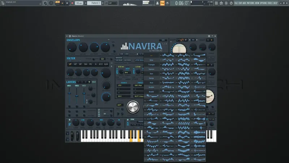Click the red Record button

[x=72, y=3]
